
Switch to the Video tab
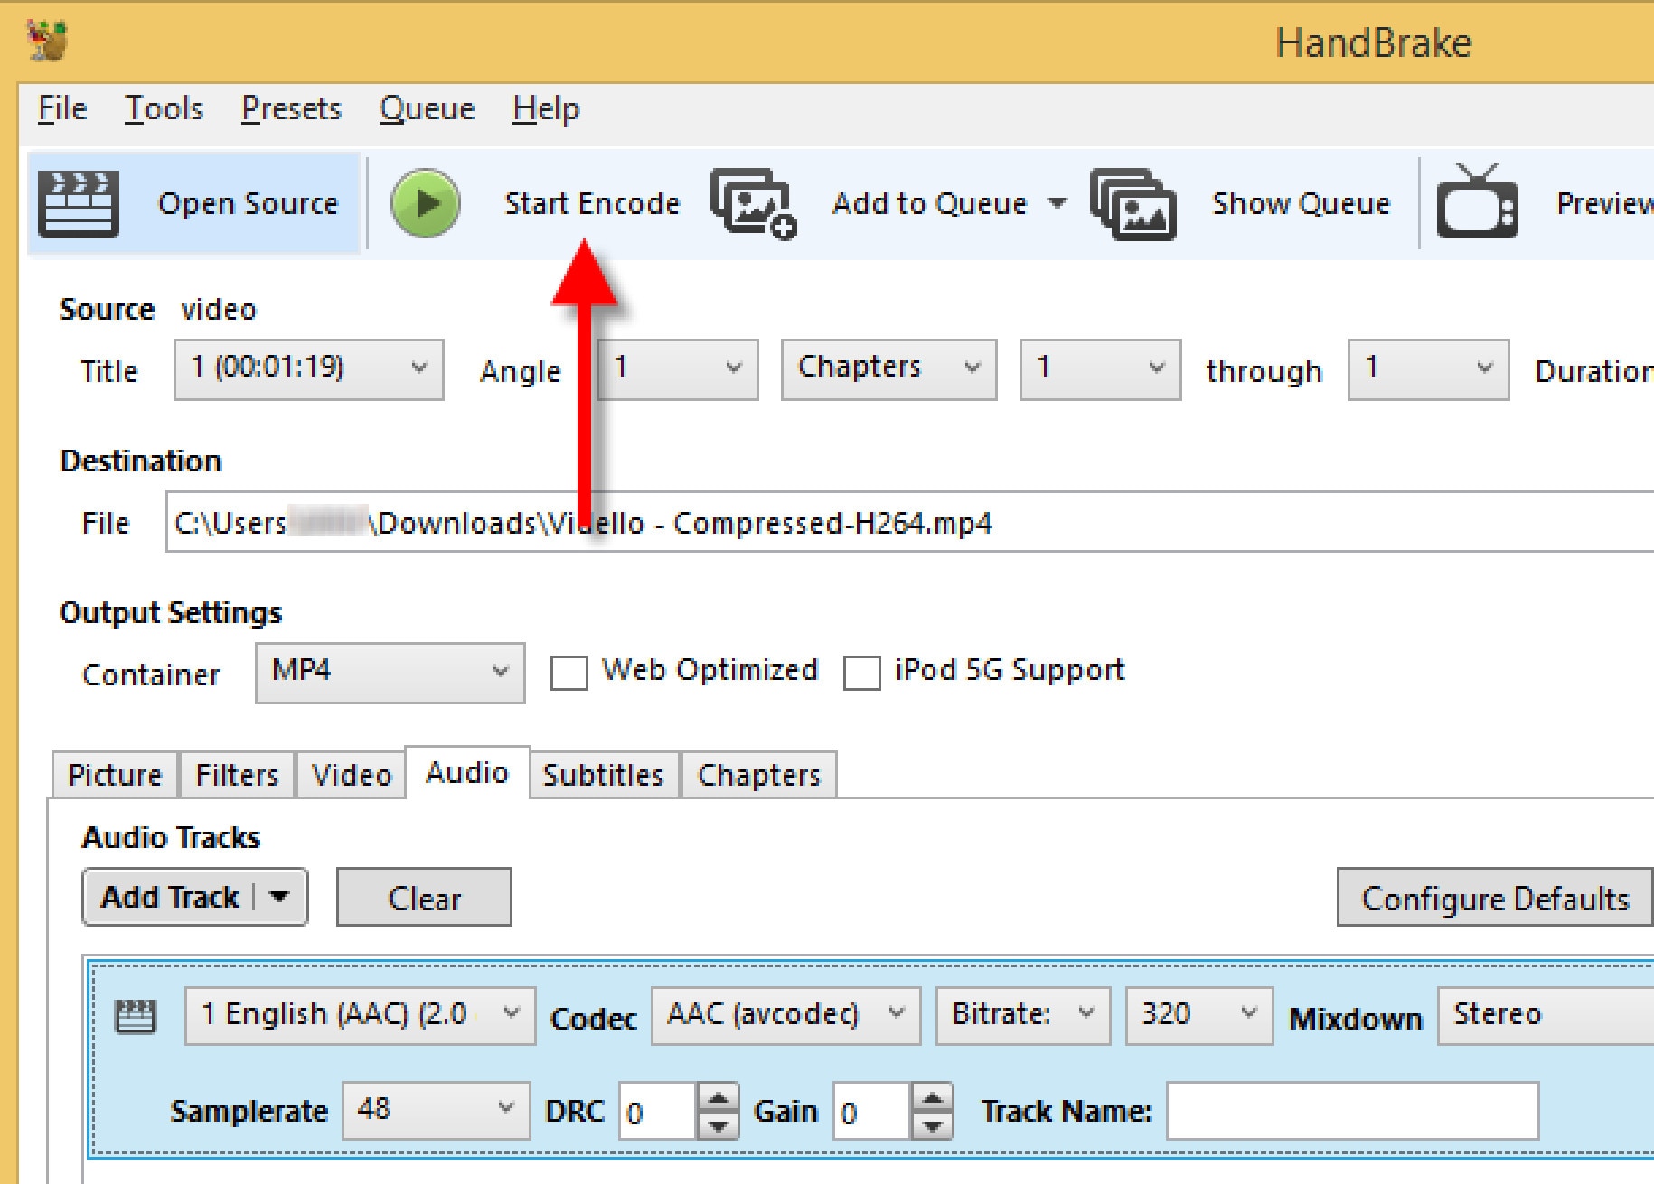352,775
